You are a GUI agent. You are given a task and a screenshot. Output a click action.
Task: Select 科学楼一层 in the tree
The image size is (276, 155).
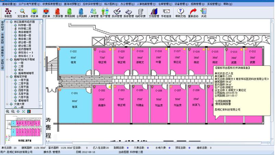tap(25, 25)
